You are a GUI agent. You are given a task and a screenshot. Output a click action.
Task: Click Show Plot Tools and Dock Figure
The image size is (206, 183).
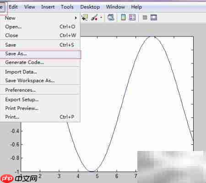[153, 17]
